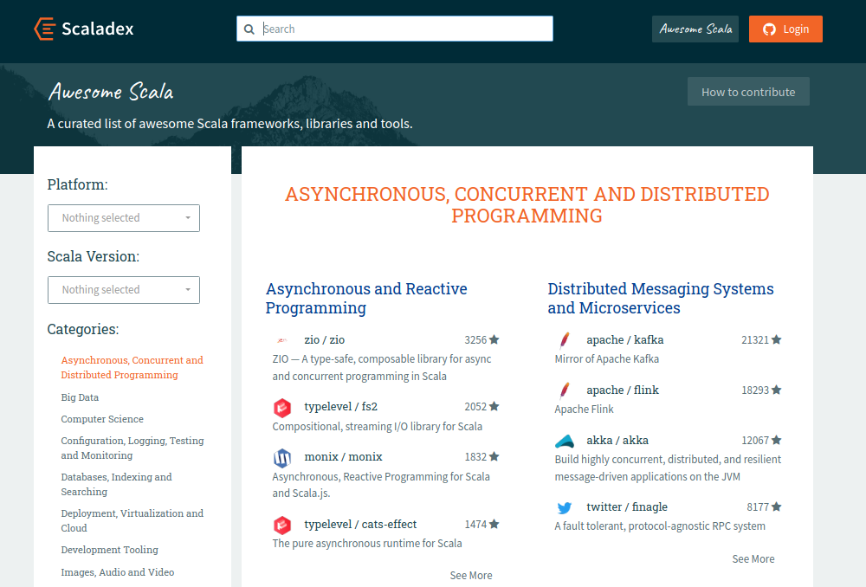Open the Scaladex home link
Image resolution: width=866 pixels, height=587 pixels.
click(84, 29)
